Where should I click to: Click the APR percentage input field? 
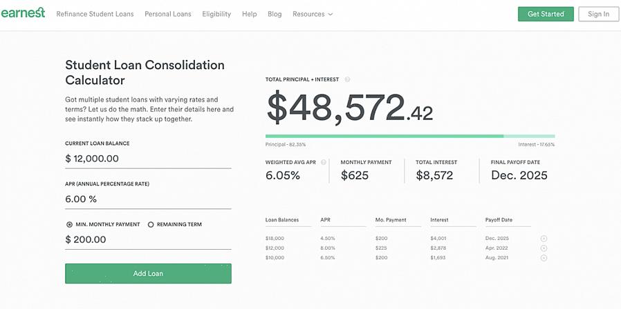pyautogui.click(x=148, y=199)
